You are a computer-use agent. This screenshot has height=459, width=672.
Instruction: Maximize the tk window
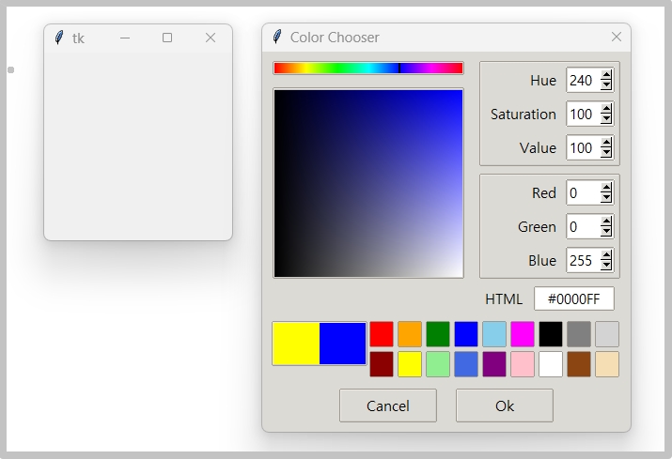point(167,38)
